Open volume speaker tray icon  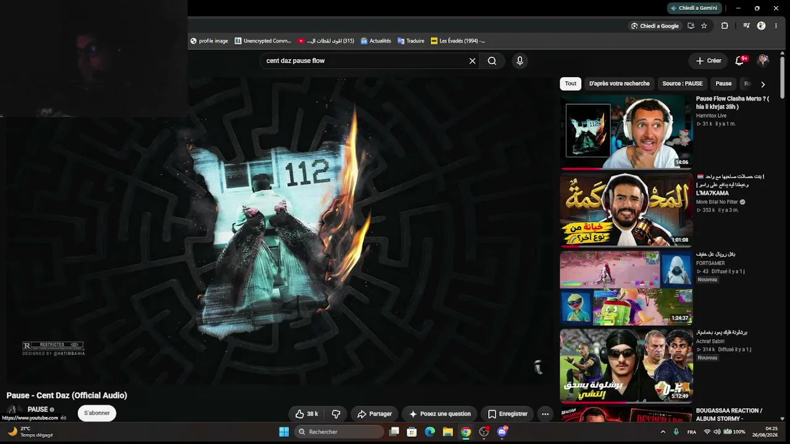click(x=718, y=432)
